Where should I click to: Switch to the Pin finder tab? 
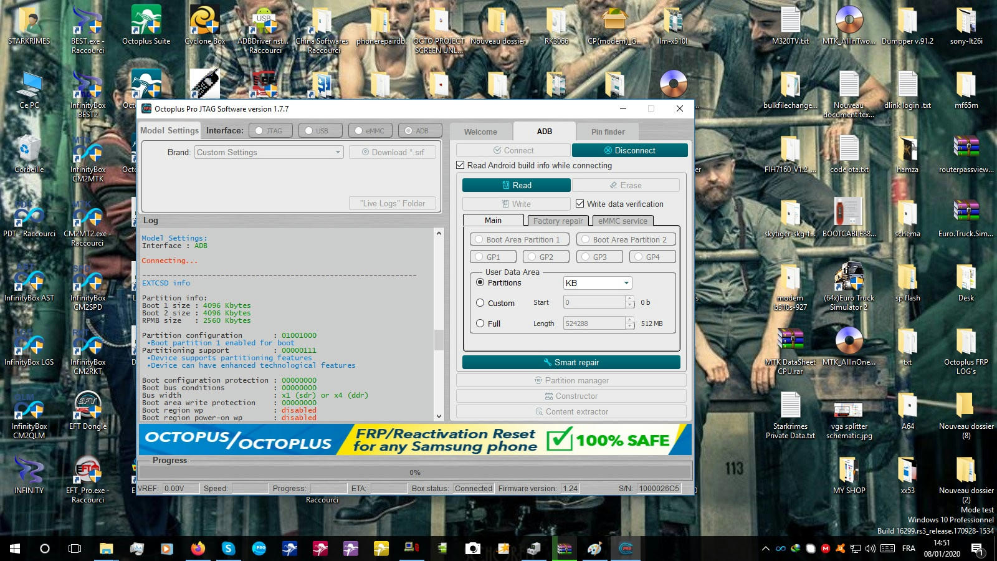coord(608,132)
